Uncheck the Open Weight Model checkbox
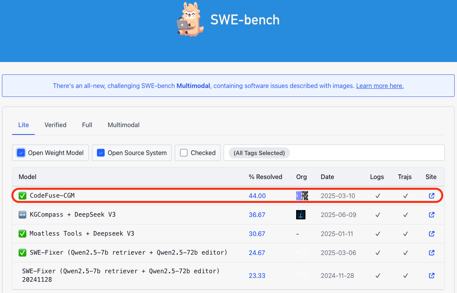 pos(21,153)
